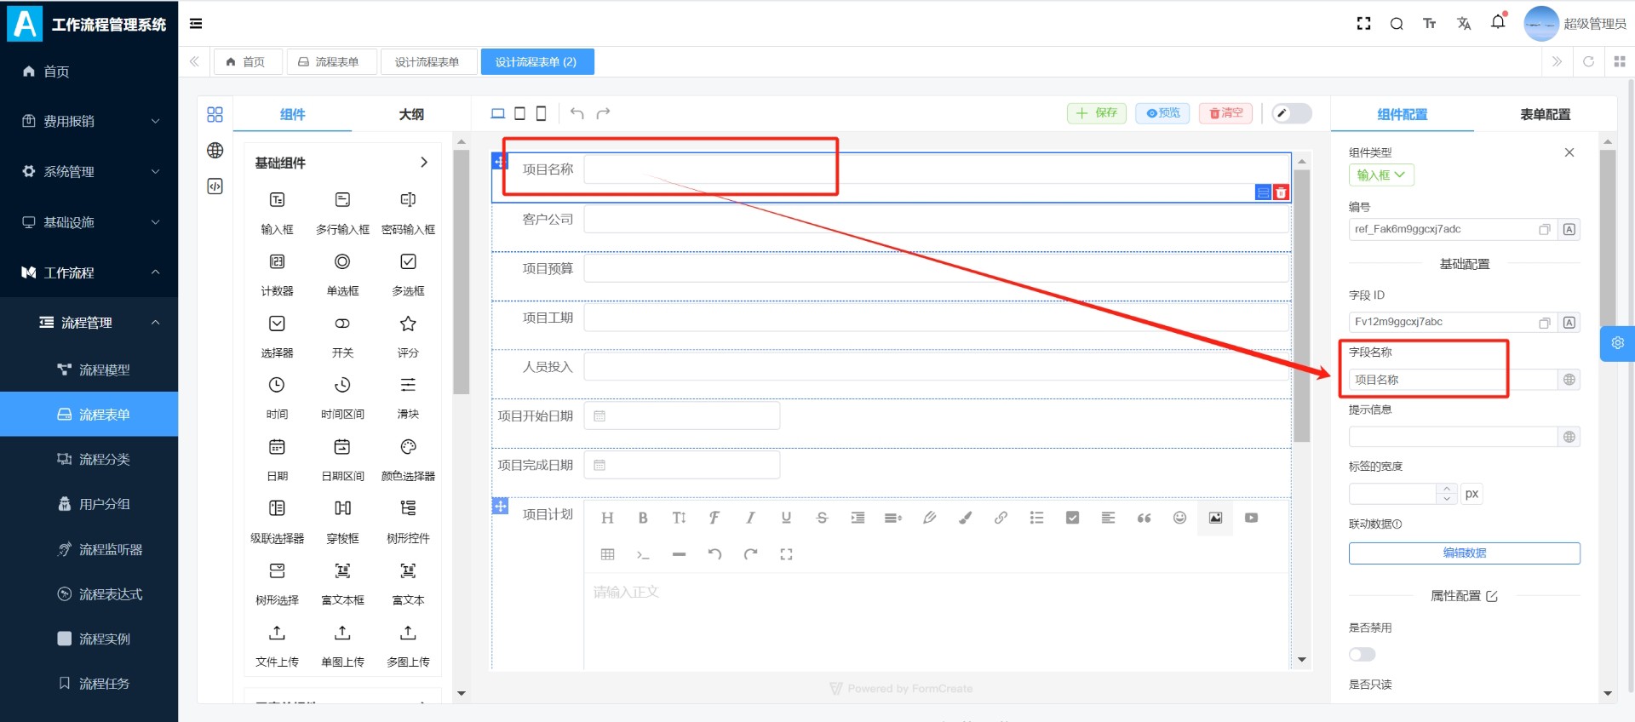Open the notification bell
The image size is (1635, 722).
click(1498, 23)
